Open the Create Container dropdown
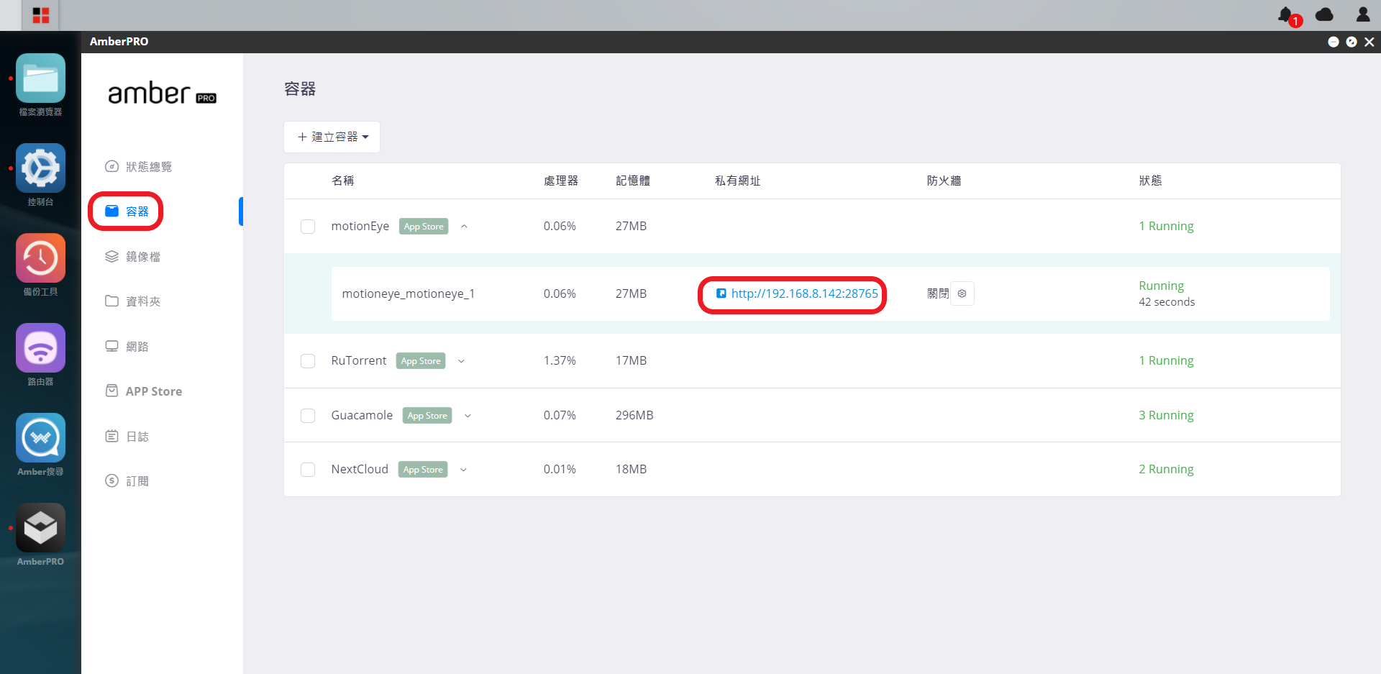Viewport: 1381px width, 674px height. (x=332, y=137)
